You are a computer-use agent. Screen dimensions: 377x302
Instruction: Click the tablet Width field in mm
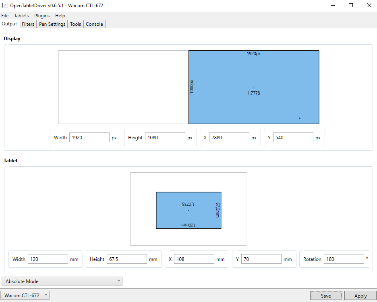(48, 259)
